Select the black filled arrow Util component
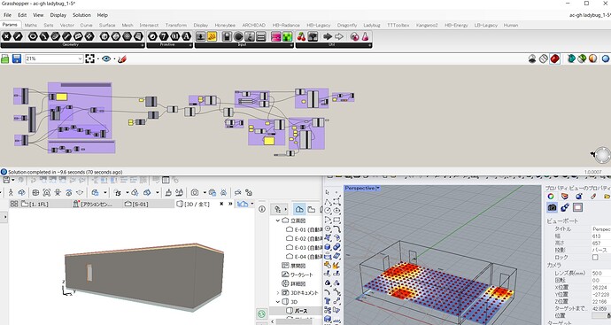The height and width of the screenshot is (325, 611). (x=328, y=36)
